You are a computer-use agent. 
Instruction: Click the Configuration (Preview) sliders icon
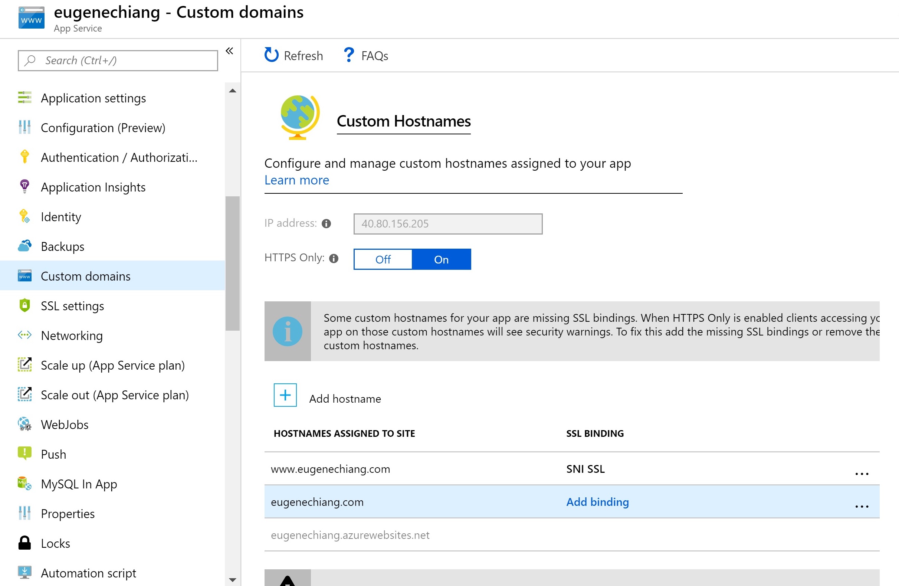24,127
